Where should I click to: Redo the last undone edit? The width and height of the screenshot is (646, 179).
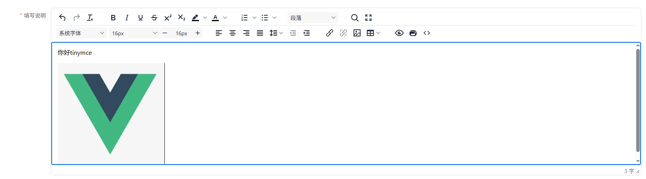click(x=76, y=18)
